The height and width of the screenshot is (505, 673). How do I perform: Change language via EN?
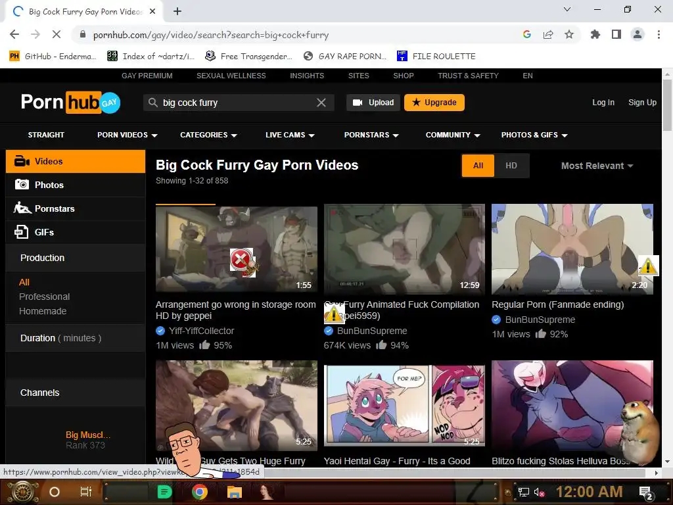coord(528,76)
